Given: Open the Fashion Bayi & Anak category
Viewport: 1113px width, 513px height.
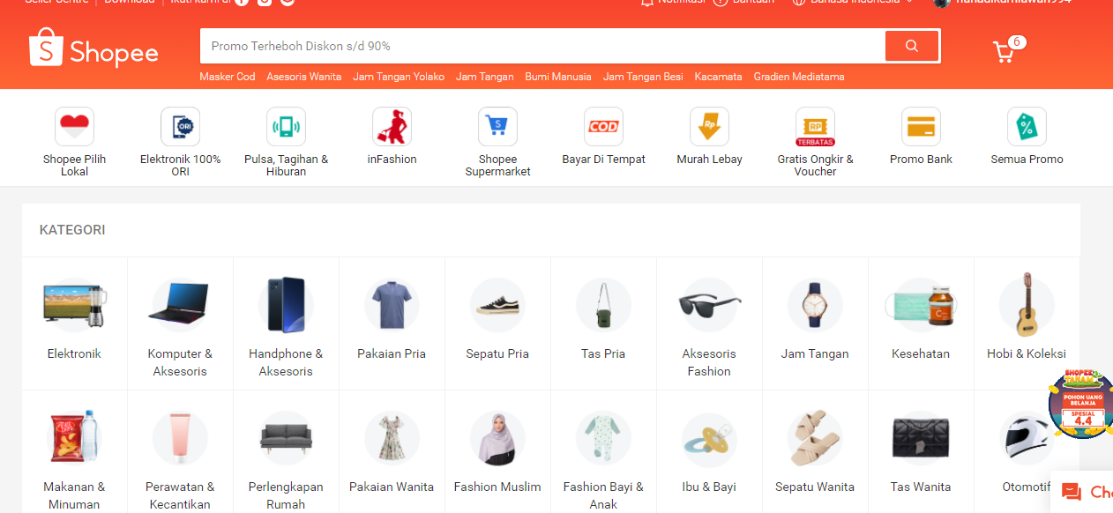Looking at the screenshot, I should coord(604,452).
